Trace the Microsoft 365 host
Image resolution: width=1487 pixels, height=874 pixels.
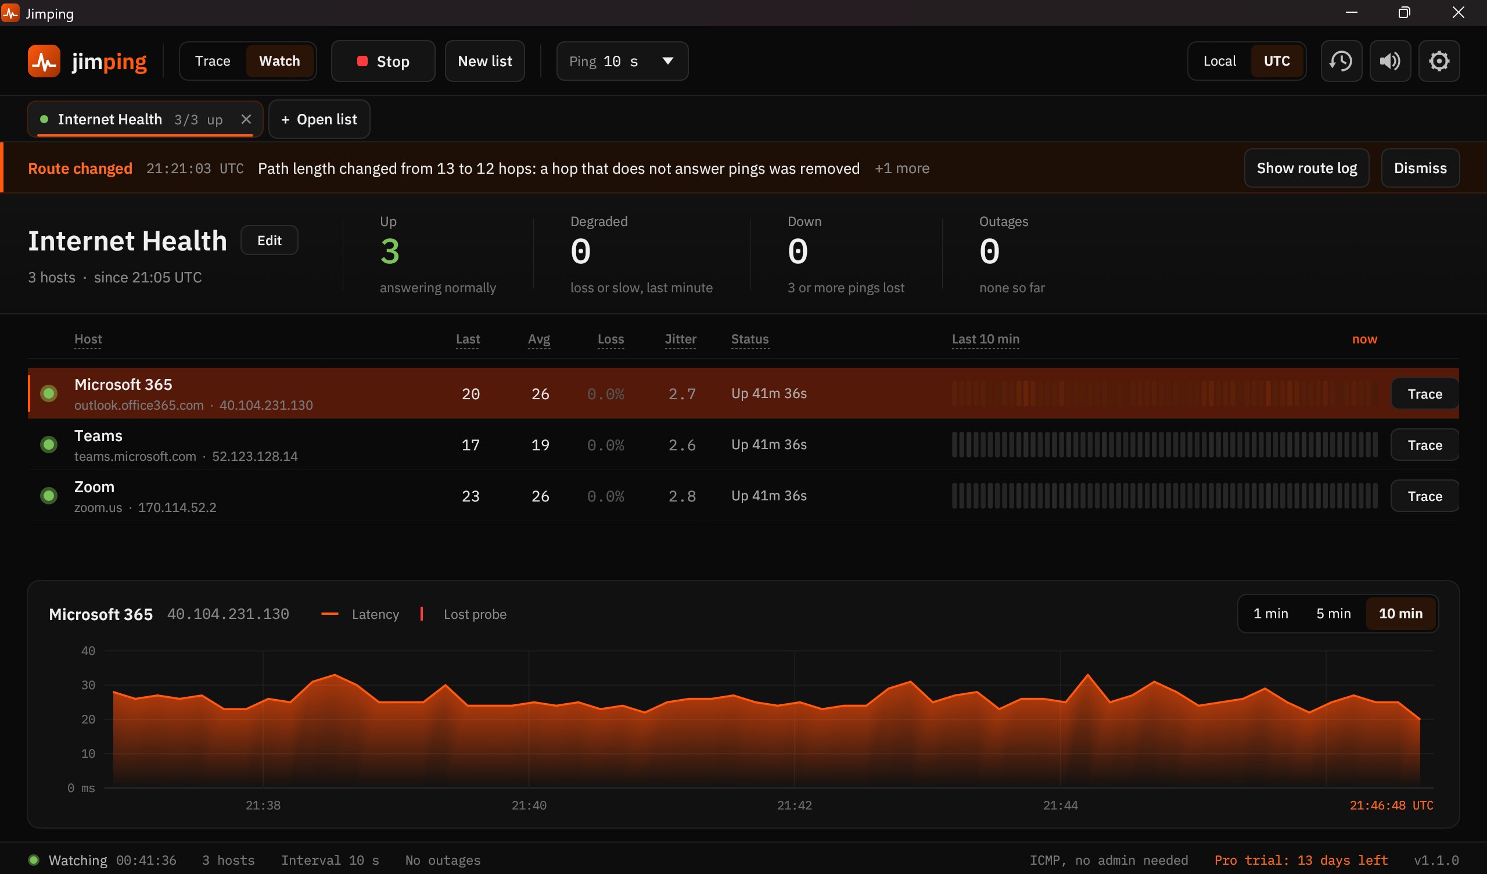(x=1424, y=394)
